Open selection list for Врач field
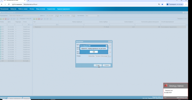192x100 pixels. point(110,45)
